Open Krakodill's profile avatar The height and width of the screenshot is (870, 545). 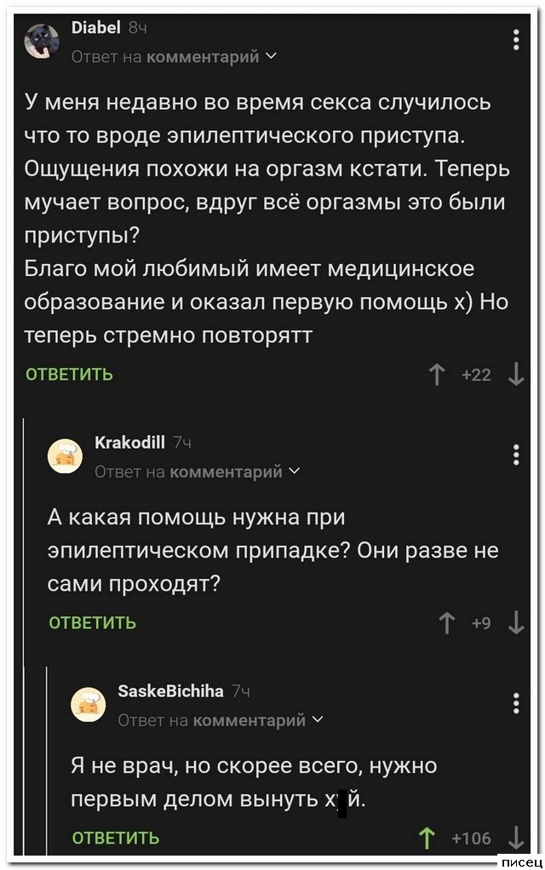click(x=65, y=456)
